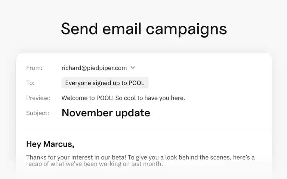The image size is (287, 179).
Task: Click the Thanks for your interest line
Action: tap(141, 157)
